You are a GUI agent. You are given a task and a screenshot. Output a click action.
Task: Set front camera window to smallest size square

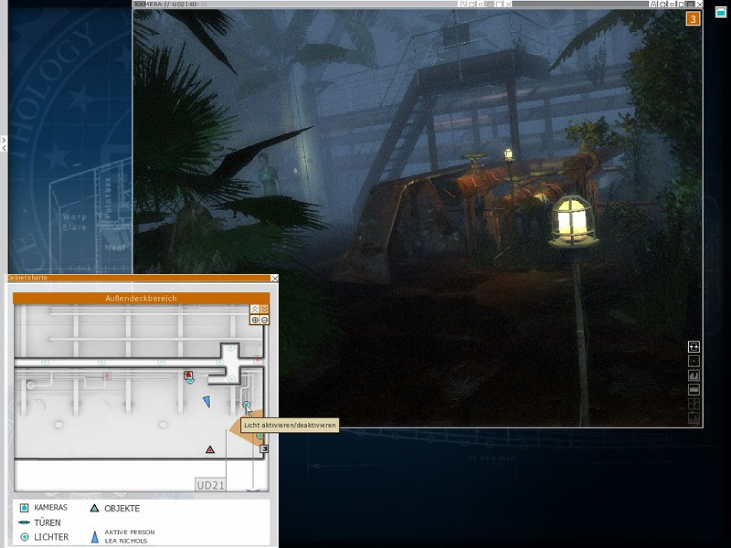click(672, 4)
